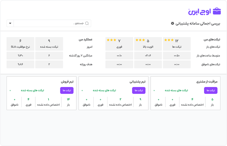Select باز count in تیم پشتیبانی
The width and height of the screenshot is (227, 146).
tap(140, 102)
